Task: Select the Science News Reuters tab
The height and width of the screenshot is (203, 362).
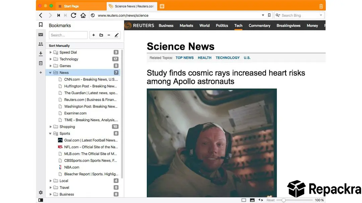Action: pyautogui.click(x=132, y=6)
